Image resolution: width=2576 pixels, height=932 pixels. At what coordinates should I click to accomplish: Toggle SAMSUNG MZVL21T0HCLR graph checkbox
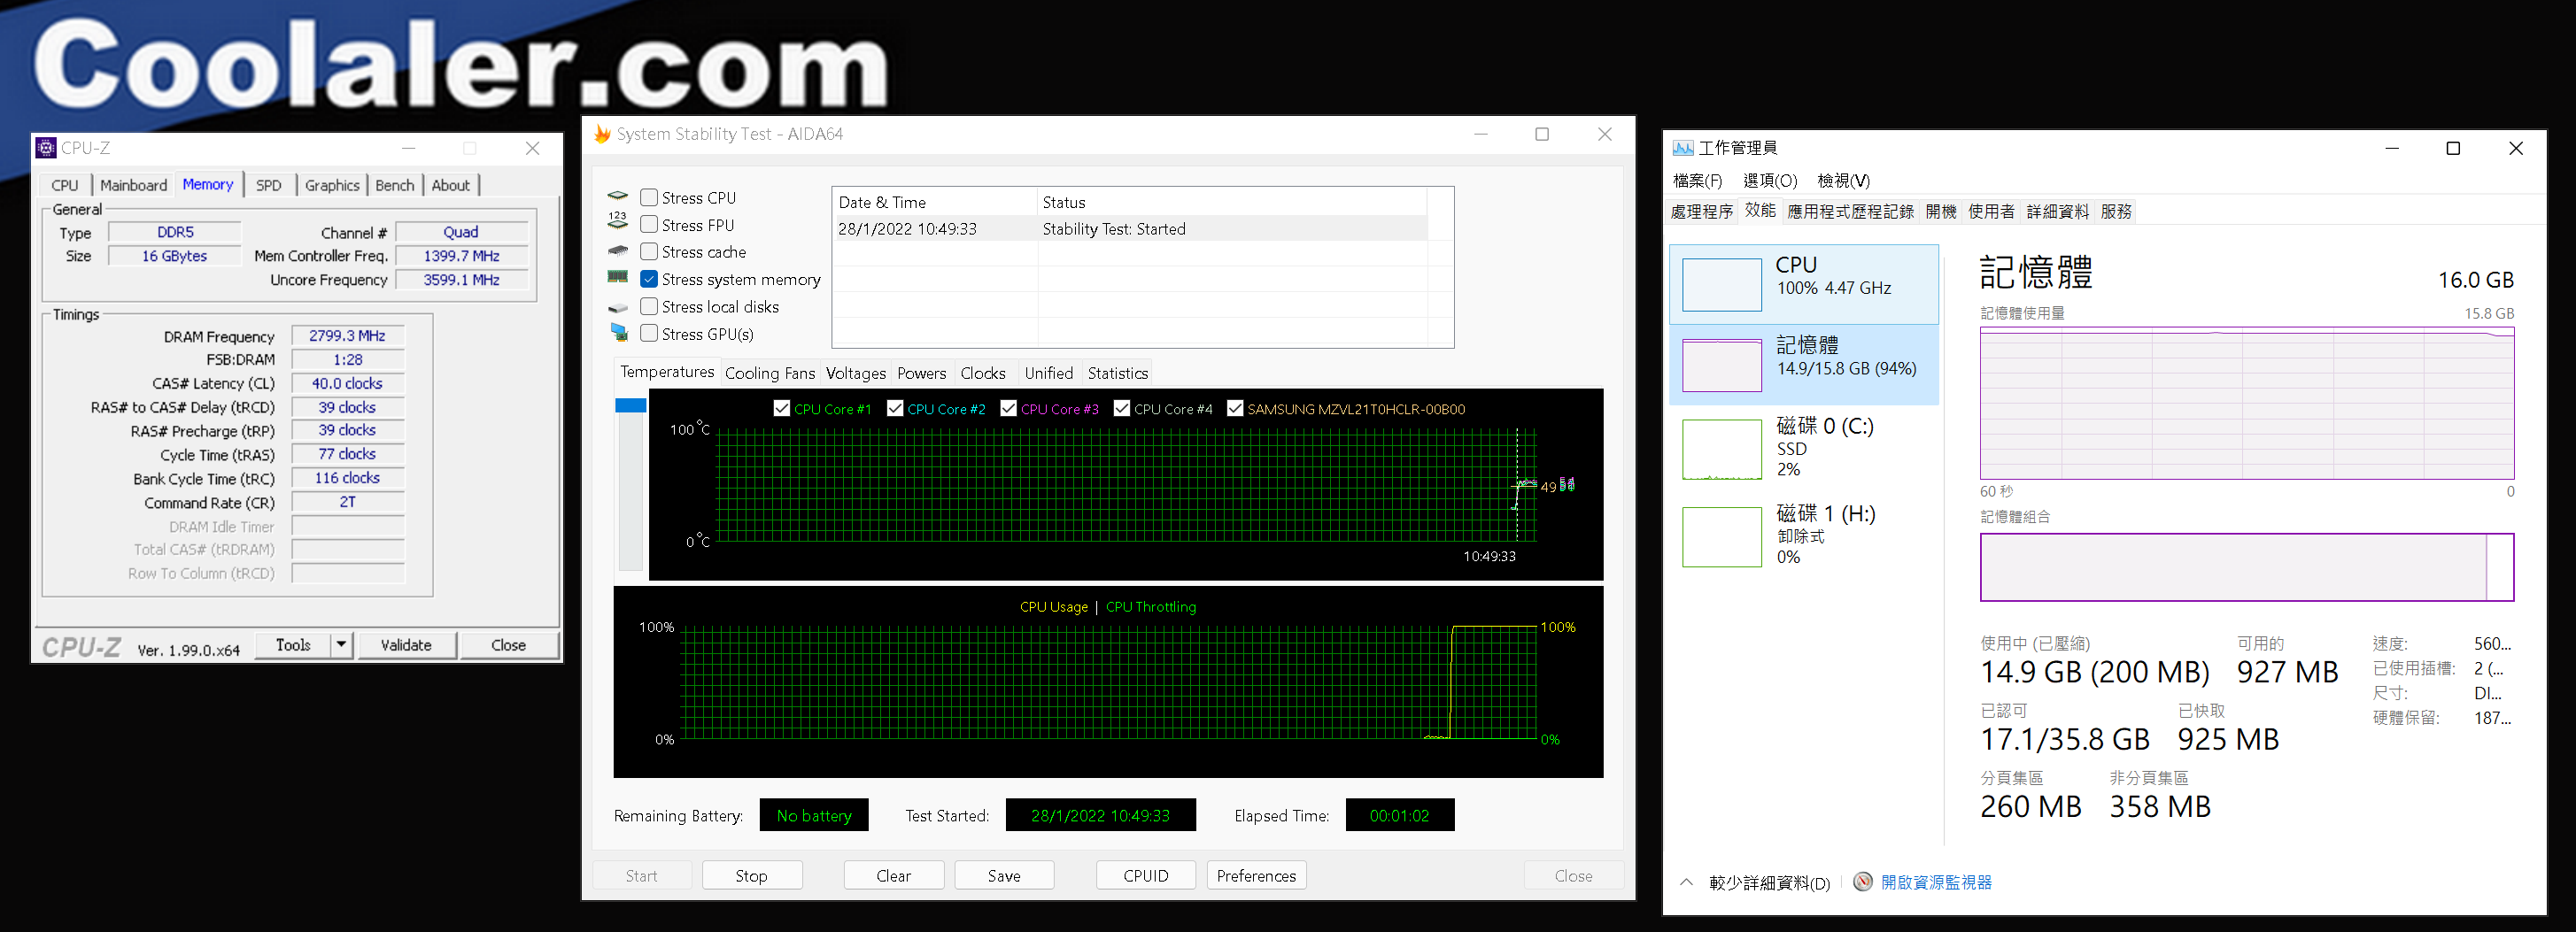click(1235, 408)
